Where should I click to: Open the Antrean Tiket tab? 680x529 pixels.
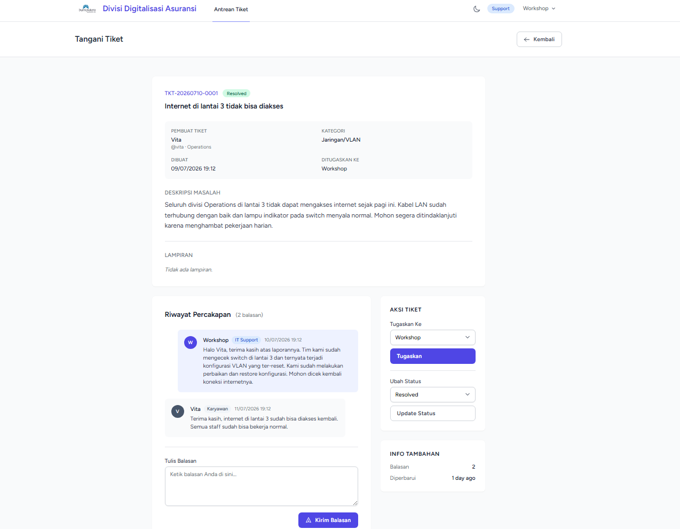pyautogui.click(x=231, y=10)
